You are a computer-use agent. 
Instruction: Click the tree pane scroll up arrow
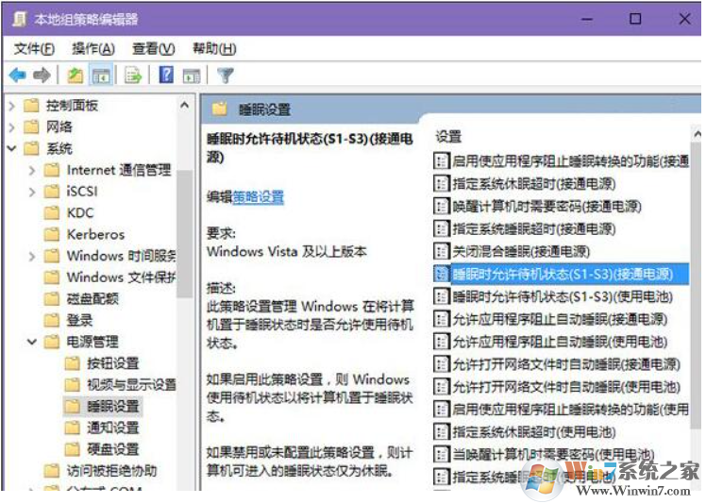point(185,106)
